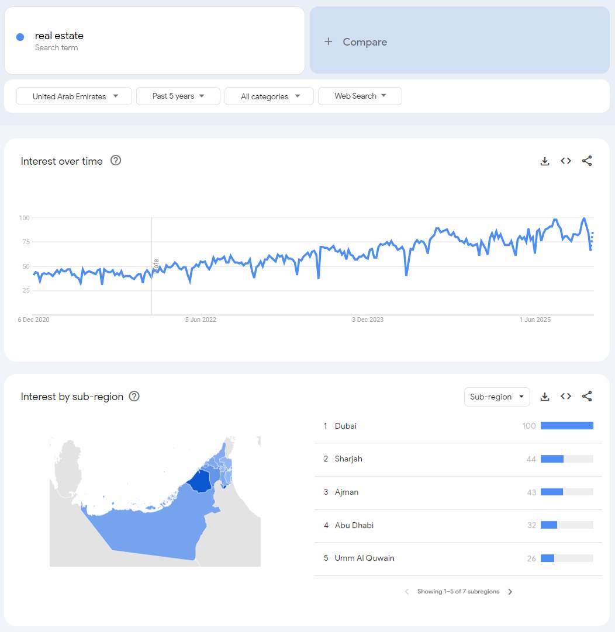Select Sharjah in the sub-region list

(348, 459)
